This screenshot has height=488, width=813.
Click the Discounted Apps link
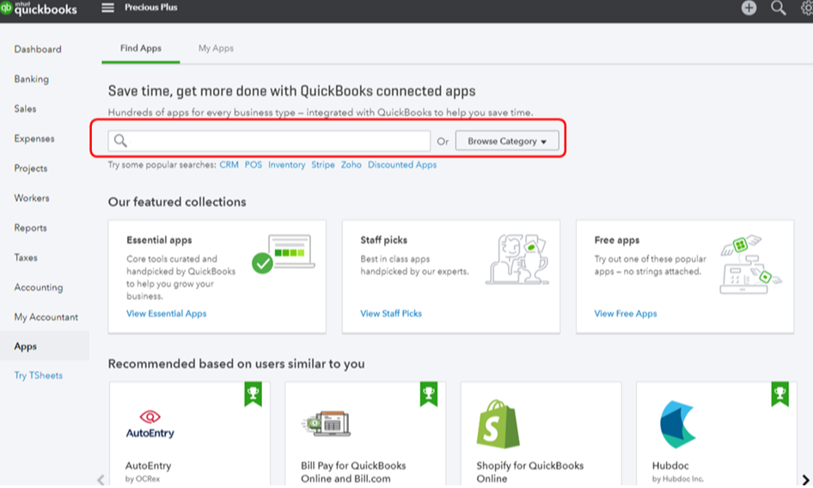(402, 164)
